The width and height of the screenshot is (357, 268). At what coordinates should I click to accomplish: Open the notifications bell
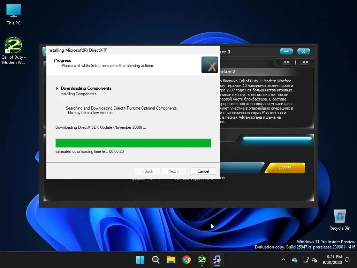(x=348, y=260)
